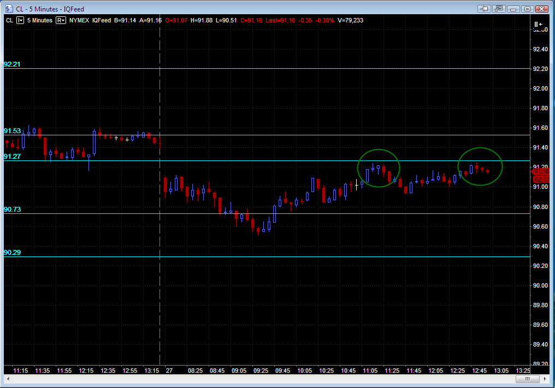Click the 10:45 time axis label
555x388 pixels.
coord(349,371)
